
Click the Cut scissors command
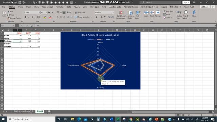tap(10, 11)
